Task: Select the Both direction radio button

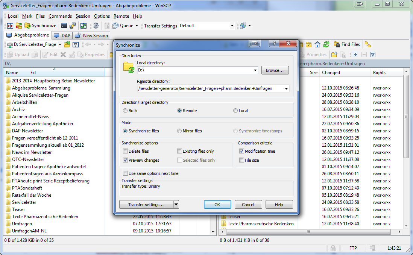Action: pos(125,111)
